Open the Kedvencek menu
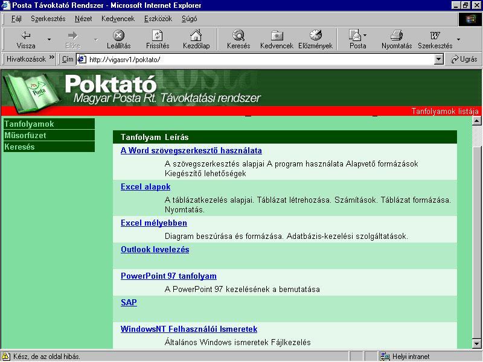 point(118,19)
